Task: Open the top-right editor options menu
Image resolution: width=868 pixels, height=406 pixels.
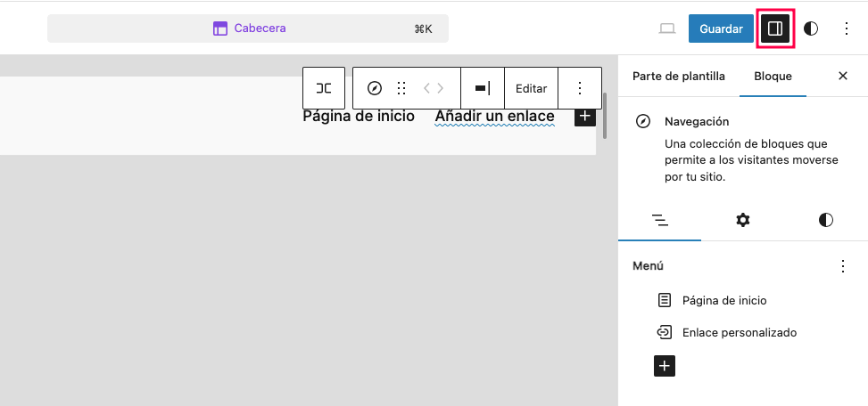Action: 847,28
